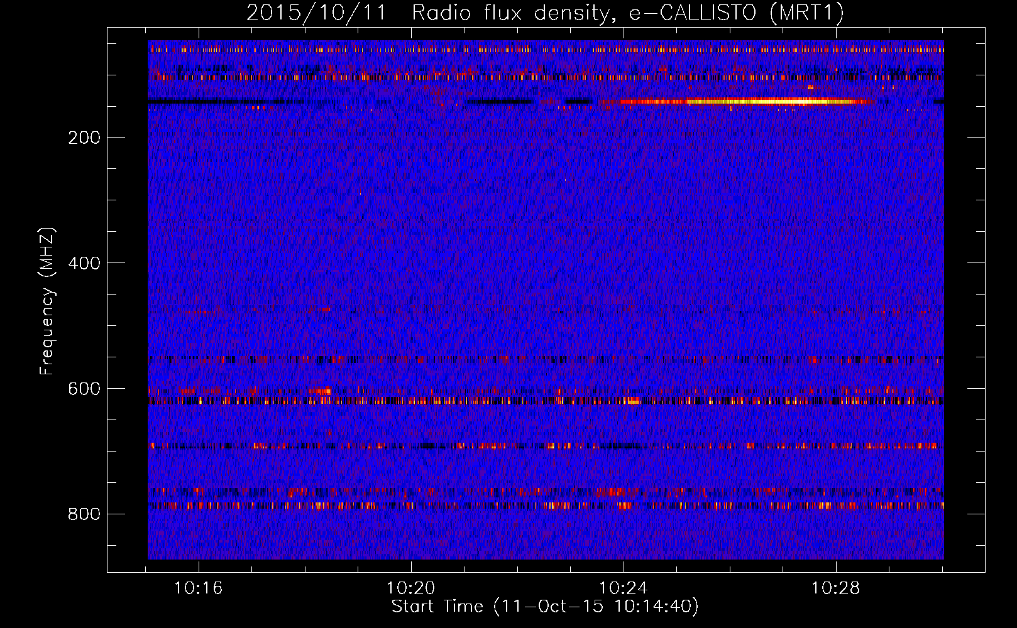Select the 400 frequency tick label
The image size is (1017, 628).
tap(84, 263)
